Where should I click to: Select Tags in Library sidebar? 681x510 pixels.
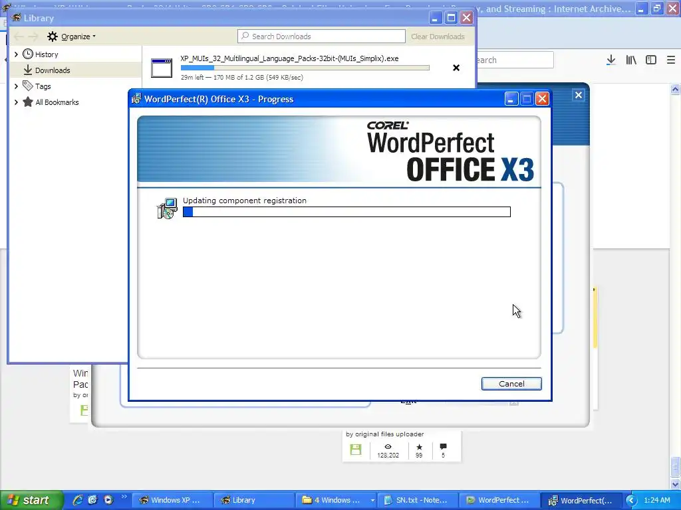(x=43, y=86)
